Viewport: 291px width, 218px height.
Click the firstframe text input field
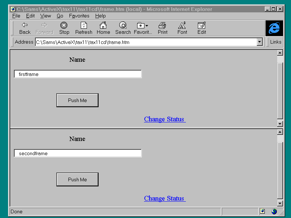click(x=78, y=74)
